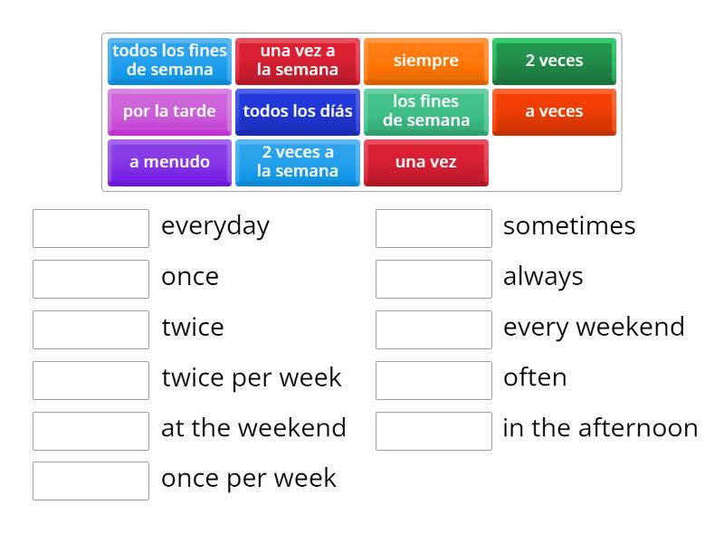The height and width of the screenshot is (543, 724).
Task: Choose the red 'una vez' tile
Action: click(425, 162)
